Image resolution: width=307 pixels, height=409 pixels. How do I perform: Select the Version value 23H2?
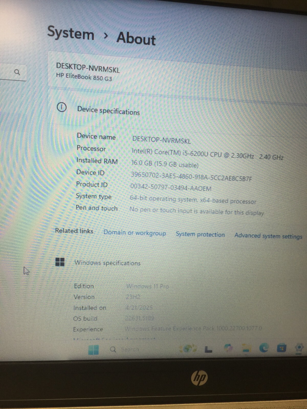click(x=133, y=297)
